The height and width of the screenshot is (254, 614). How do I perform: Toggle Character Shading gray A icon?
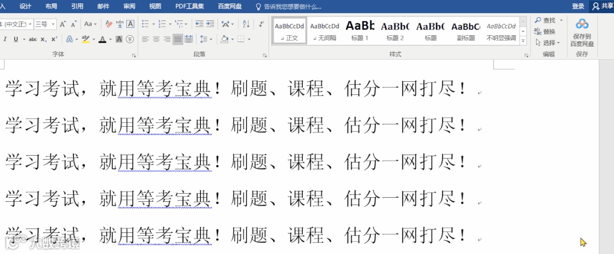(x=119, y=39)
